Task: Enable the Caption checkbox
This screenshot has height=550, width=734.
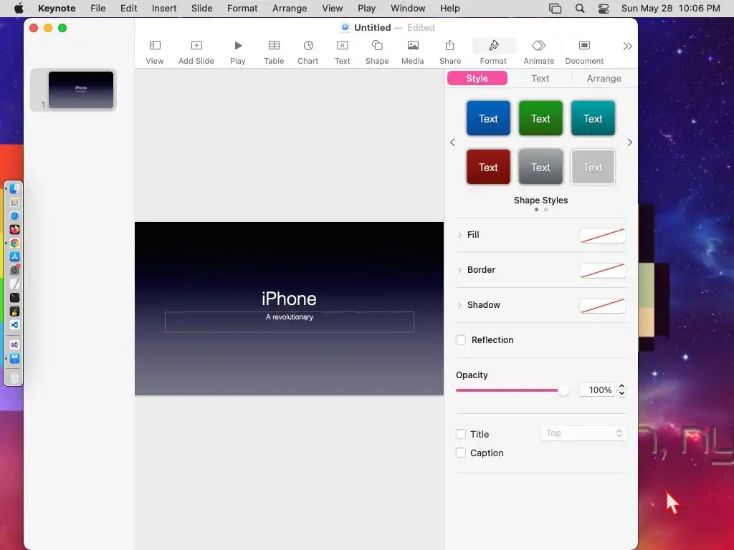Action: click(461, 453)
